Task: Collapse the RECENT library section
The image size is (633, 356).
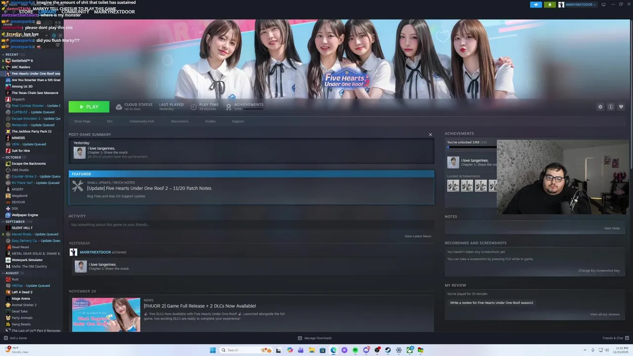Action: click(x=3, y=54)
